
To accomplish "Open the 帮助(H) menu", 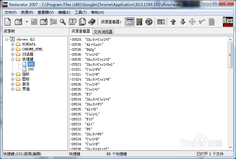I will coord(97,12).
